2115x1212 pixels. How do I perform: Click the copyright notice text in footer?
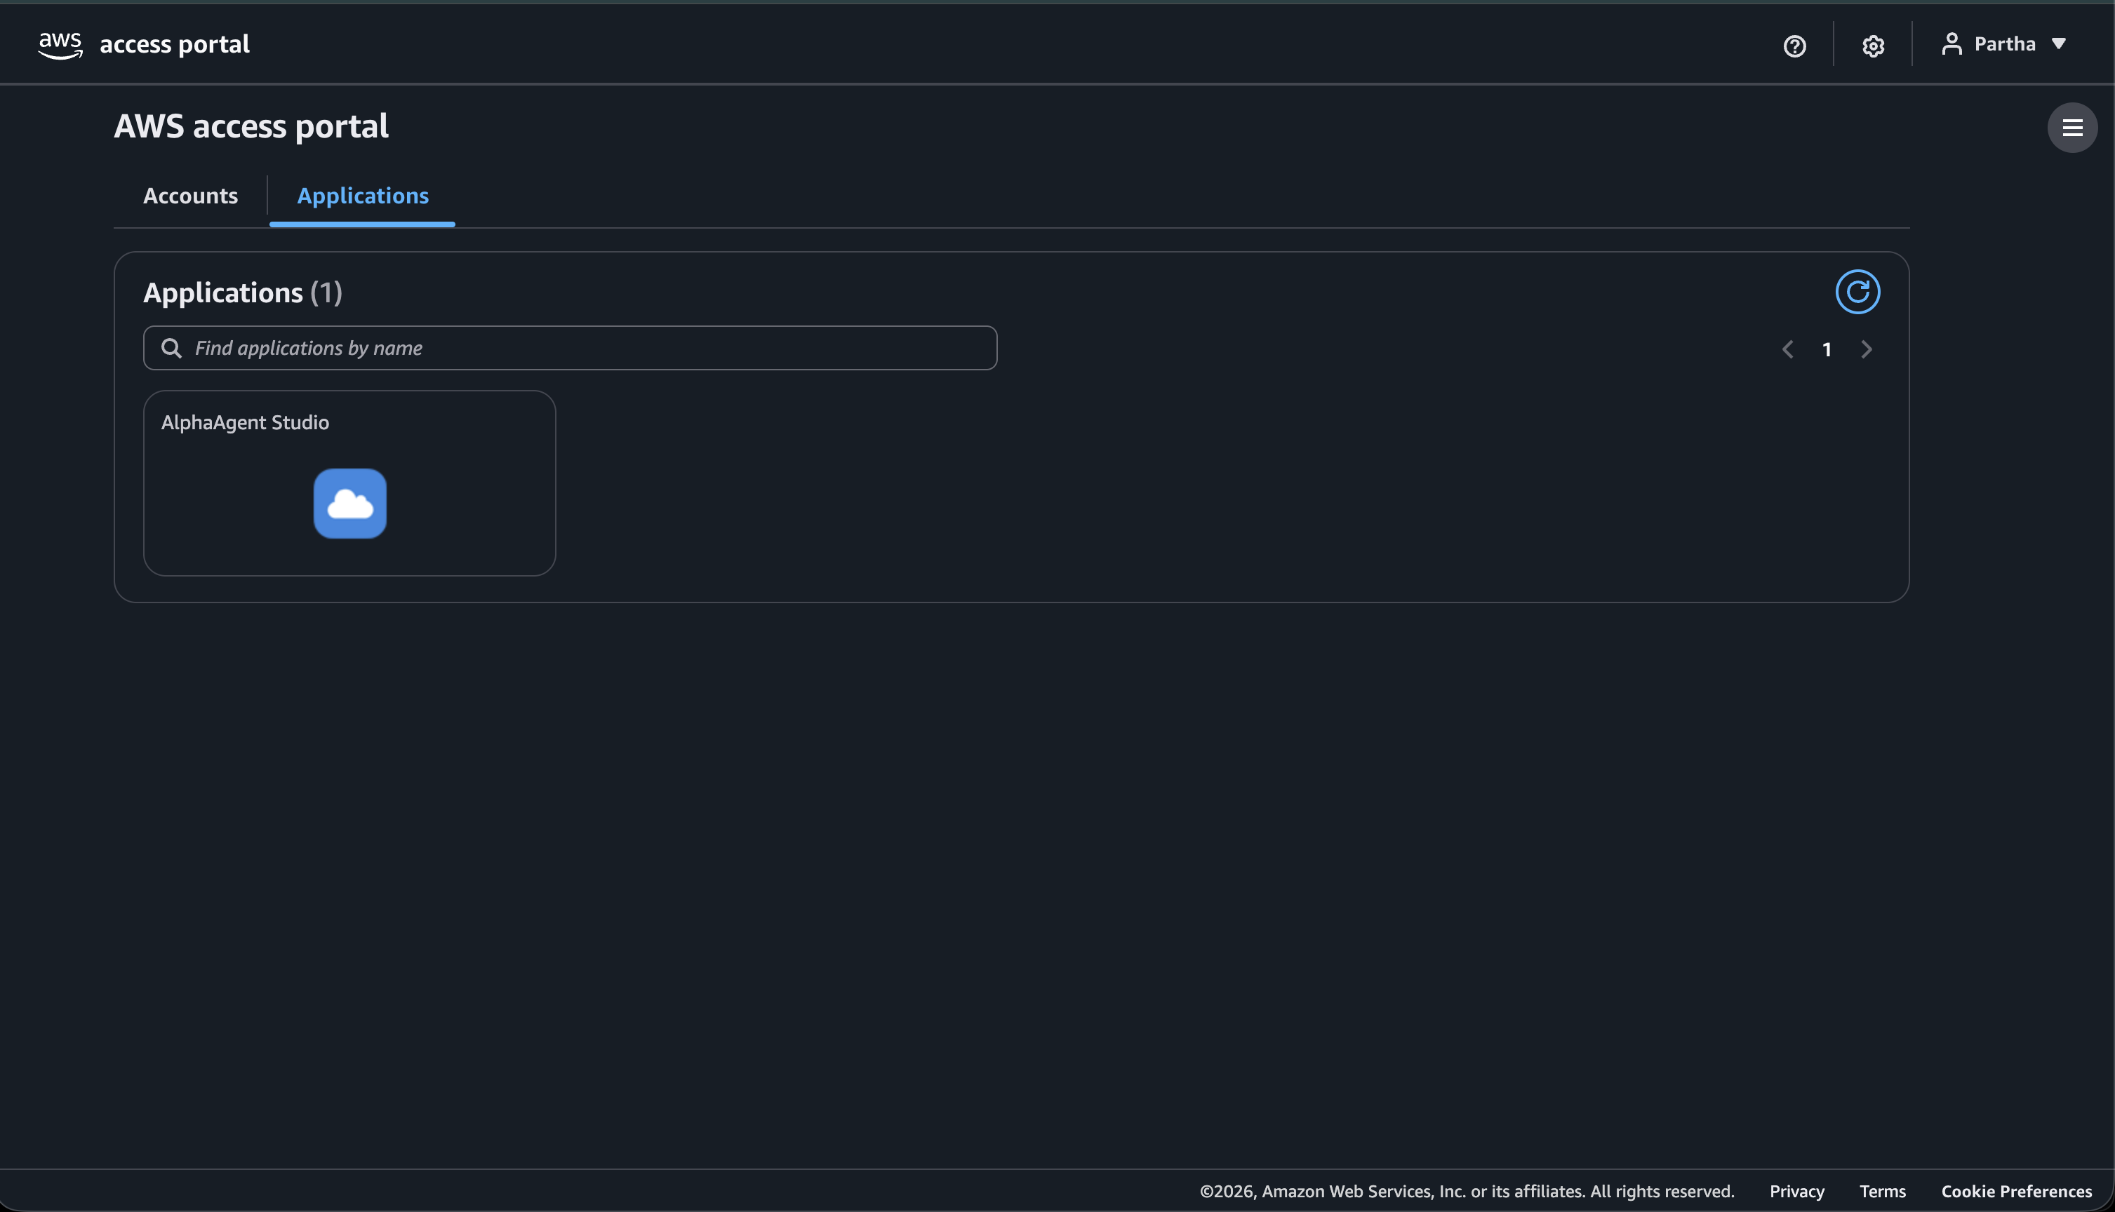(x=1467, y=1191)
